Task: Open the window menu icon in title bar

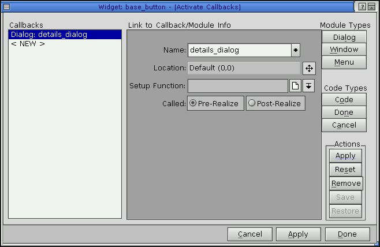Action: click(6, 6)
